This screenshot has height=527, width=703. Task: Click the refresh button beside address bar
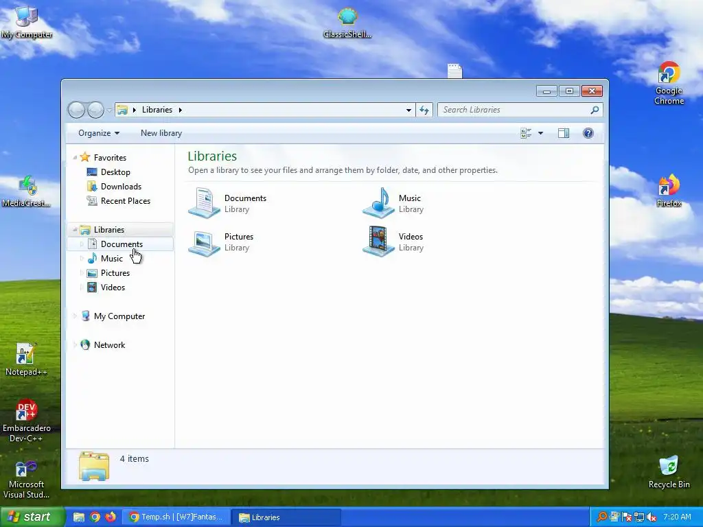[424, 110]
